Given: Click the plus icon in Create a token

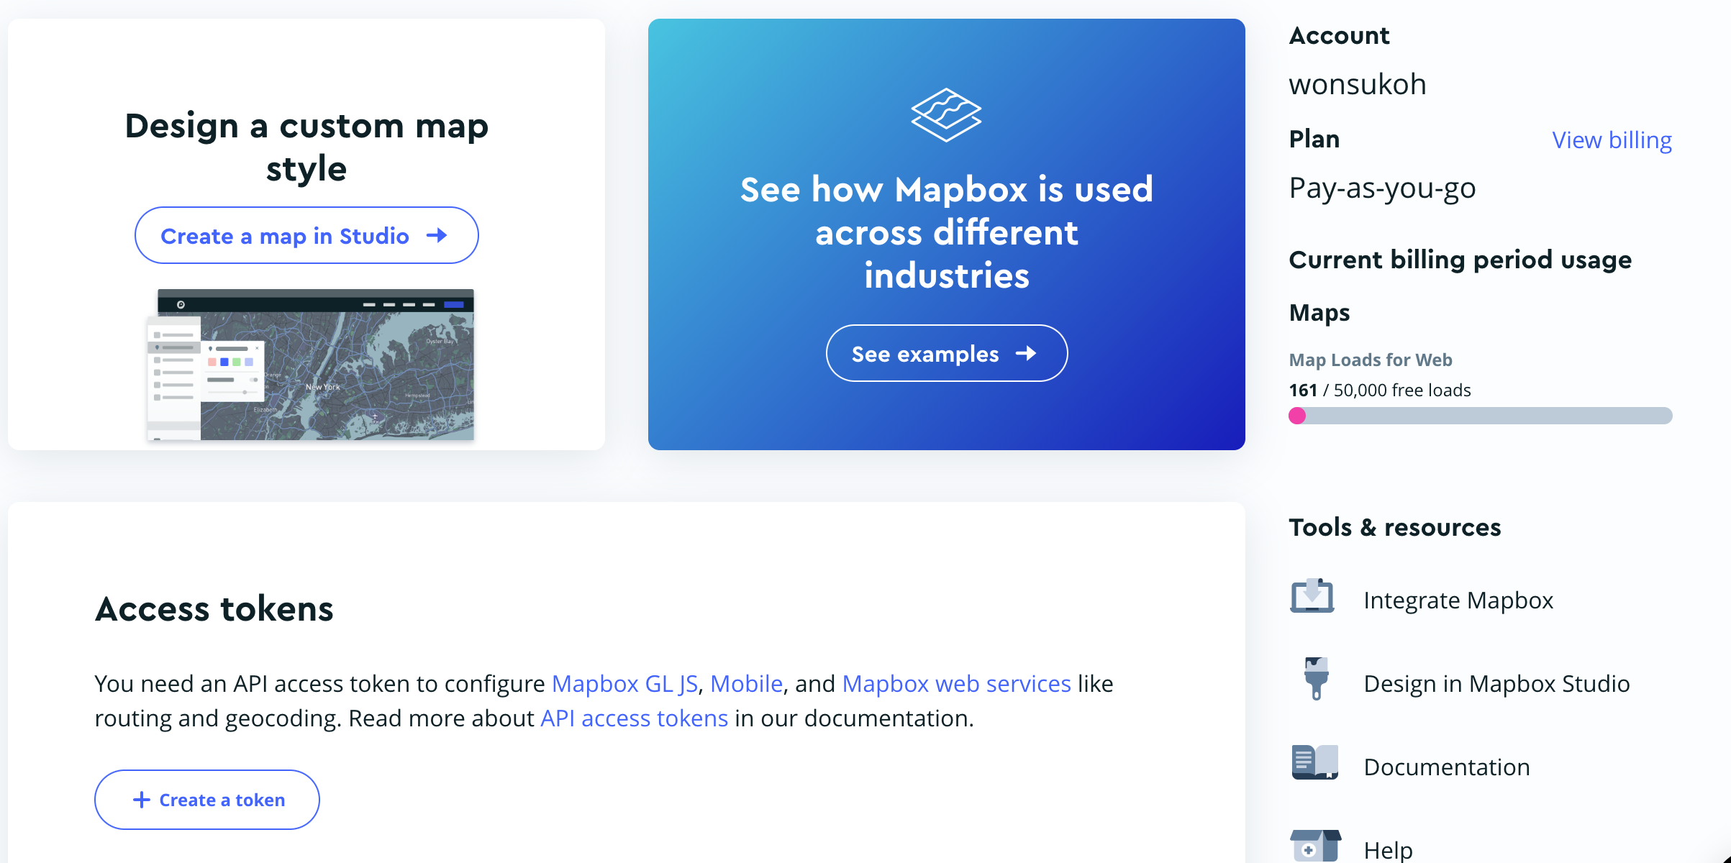Looking at the screenshot, I should [x=142, y=800].
